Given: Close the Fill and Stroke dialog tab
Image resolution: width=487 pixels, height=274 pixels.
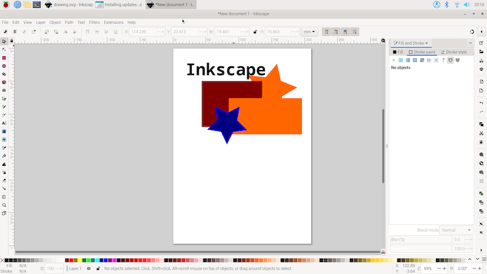Looking at the screenshot, I should click(x=427, y=43).
